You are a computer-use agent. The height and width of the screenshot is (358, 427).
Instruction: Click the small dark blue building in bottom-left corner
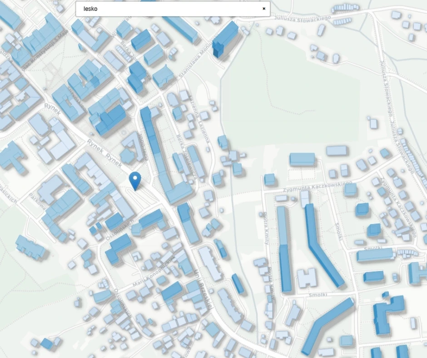coord(47,343)
